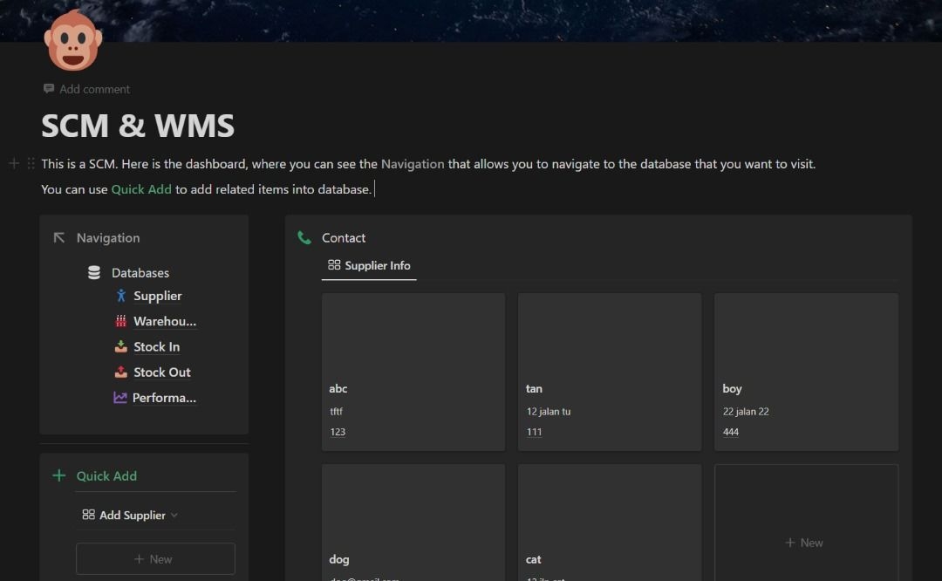The height and width of the screenshot is (581, 942).
Task: Click the Warehouse red grid icon
Action: [x=120, y=321]
